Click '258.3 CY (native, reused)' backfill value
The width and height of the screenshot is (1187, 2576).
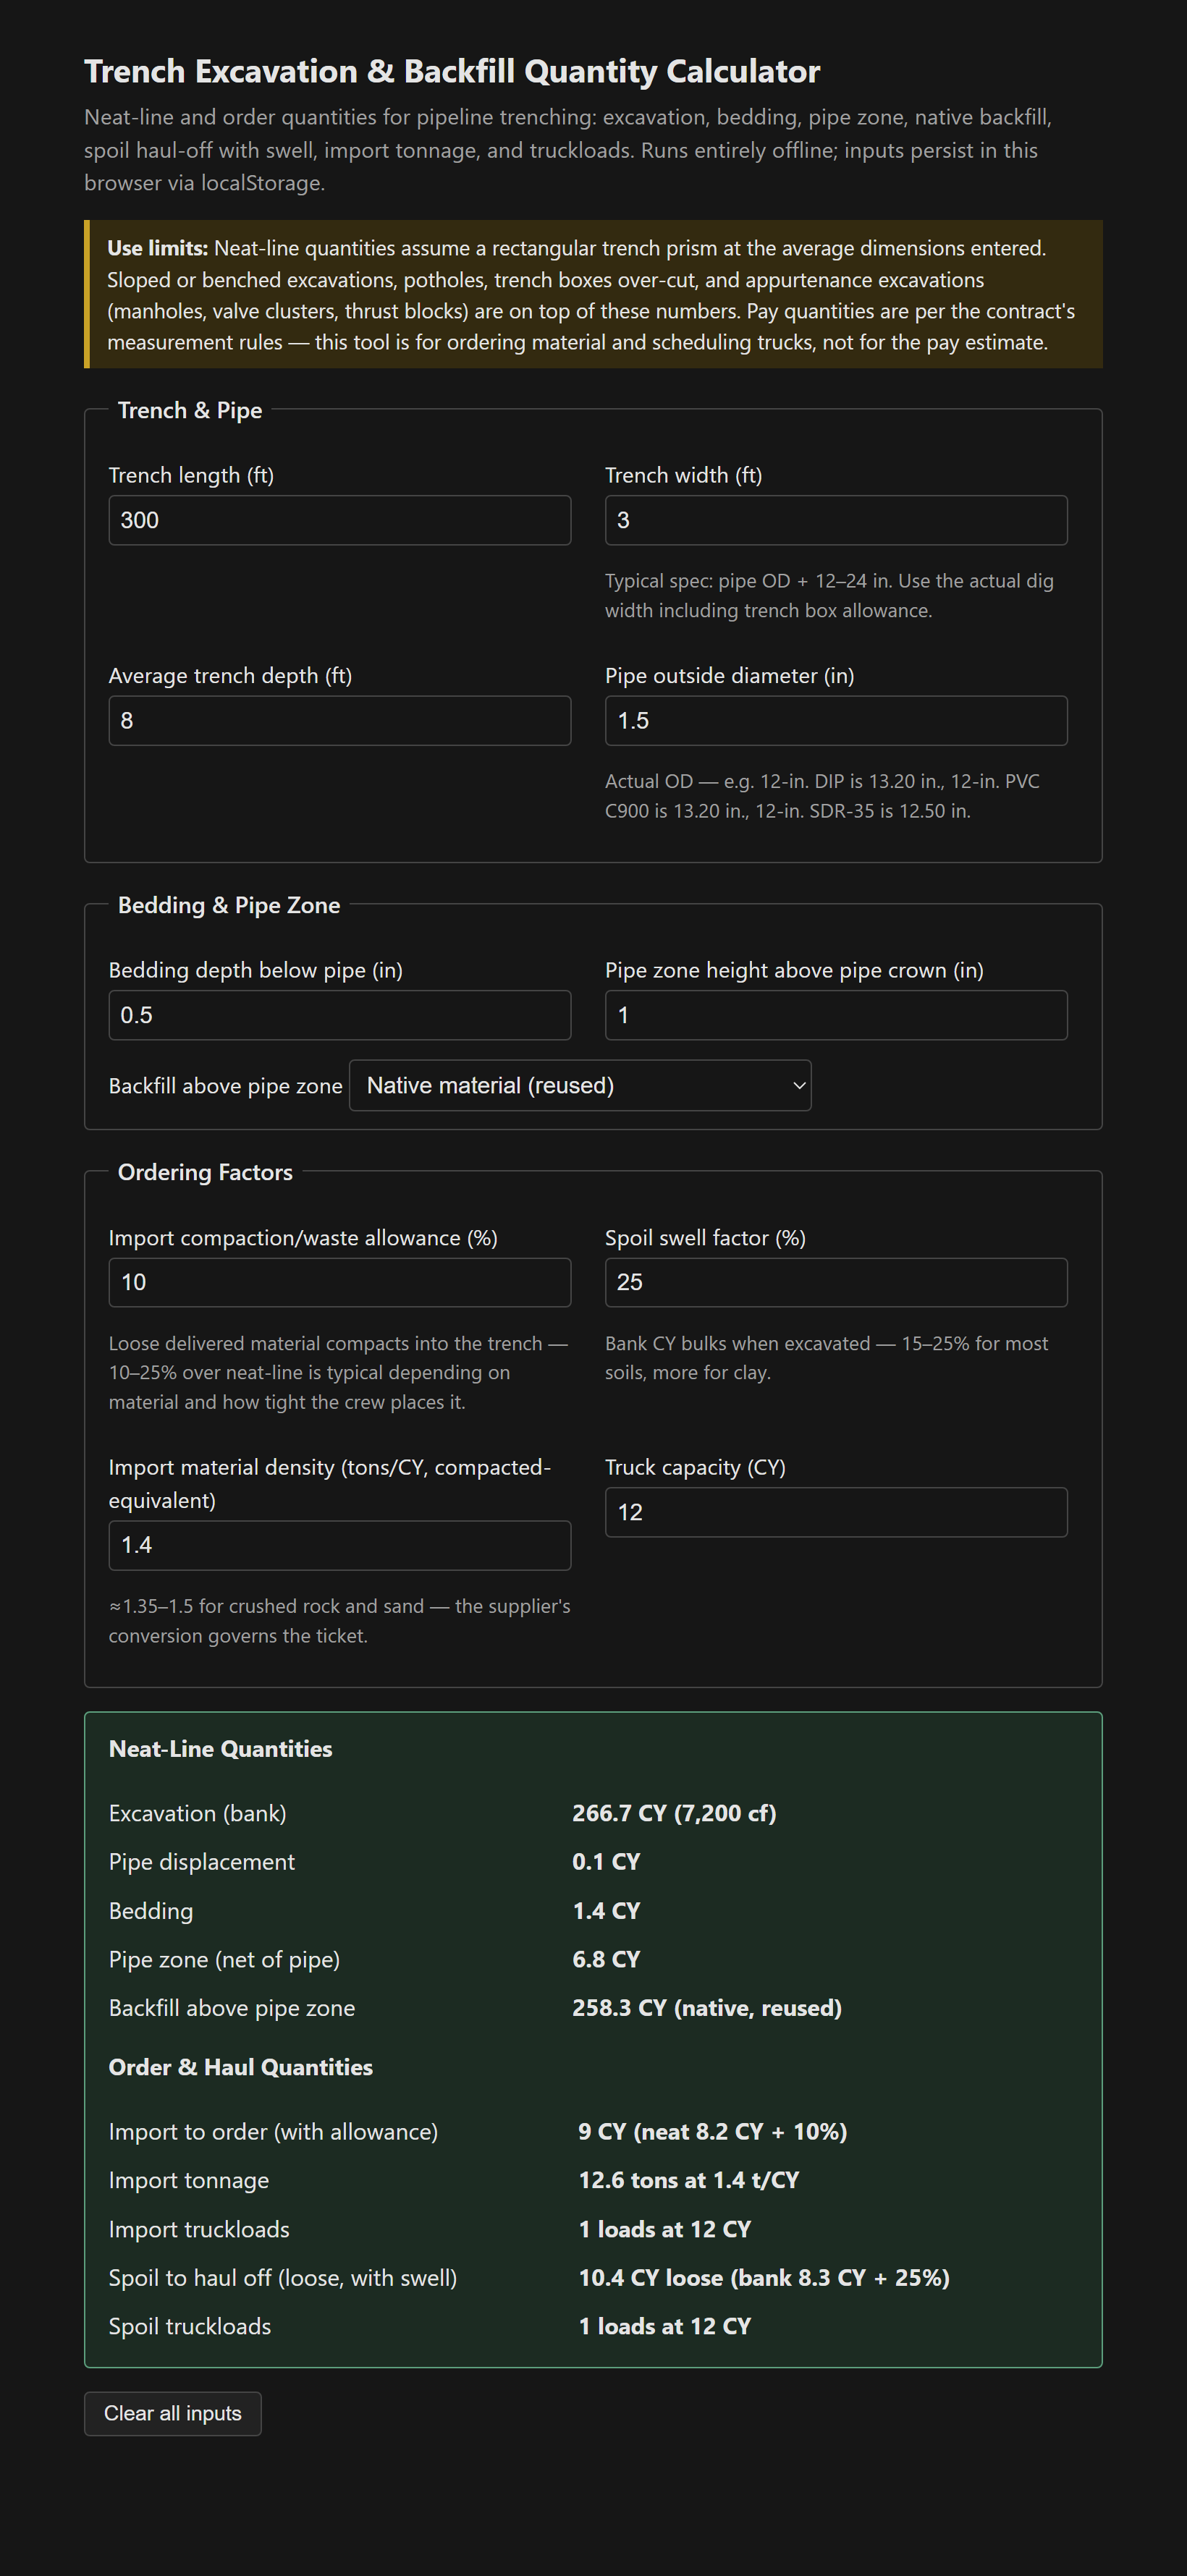pyautogui.click(x=707, y=2008)
